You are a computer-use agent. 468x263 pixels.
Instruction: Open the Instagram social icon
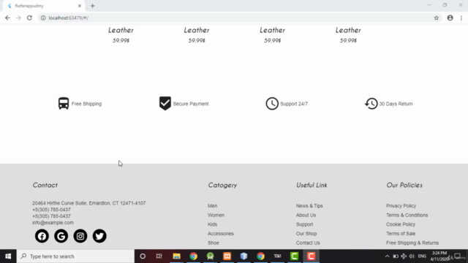[80, 236]
